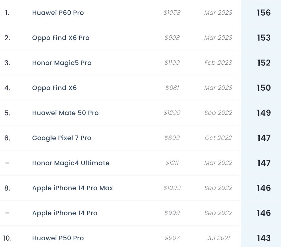Select the score 143 cell
Image resolution: width=281 pixels, height=247 pixels.
264,238
